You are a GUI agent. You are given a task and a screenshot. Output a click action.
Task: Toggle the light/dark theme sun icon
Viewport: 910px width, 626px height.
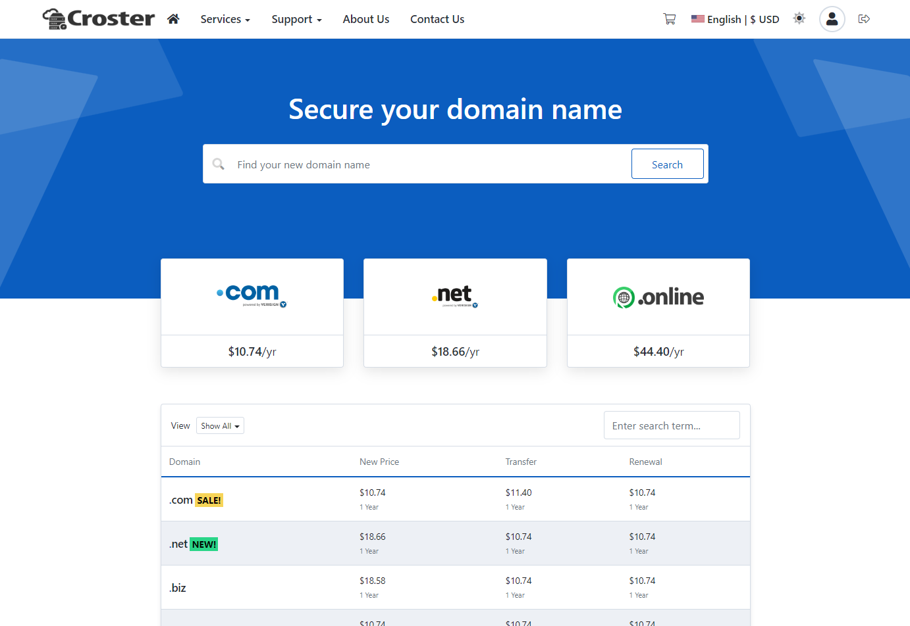[x=799, y=18]
